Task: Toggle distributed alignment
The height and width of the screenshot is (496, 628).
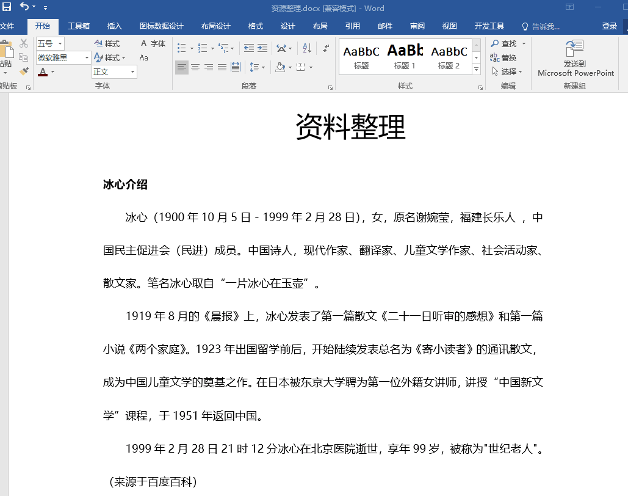Action: 236,67
